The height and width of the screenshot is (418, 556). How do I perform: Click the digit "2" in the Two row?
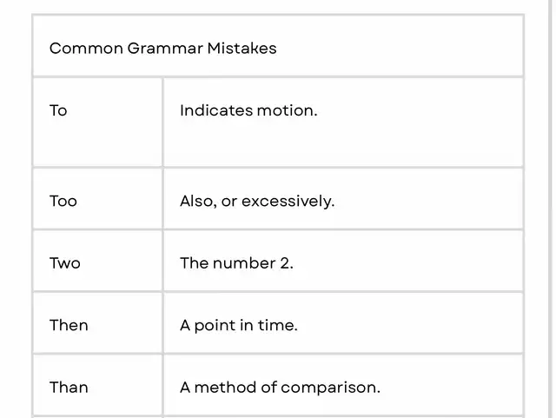click(x=285, y=263)
